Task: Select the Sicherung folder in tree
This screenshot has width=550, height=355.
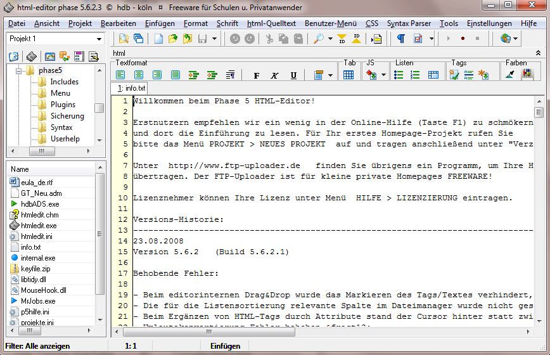Action: click(67, 116)
